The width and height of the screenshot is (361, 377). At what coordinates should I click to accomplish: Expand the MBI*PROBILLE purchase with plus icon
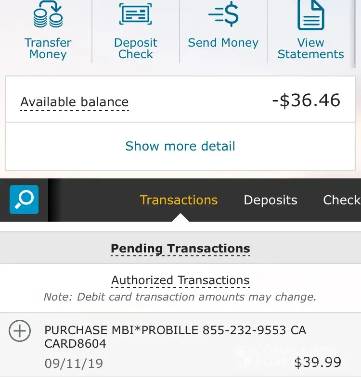click(x=20, y=331)
